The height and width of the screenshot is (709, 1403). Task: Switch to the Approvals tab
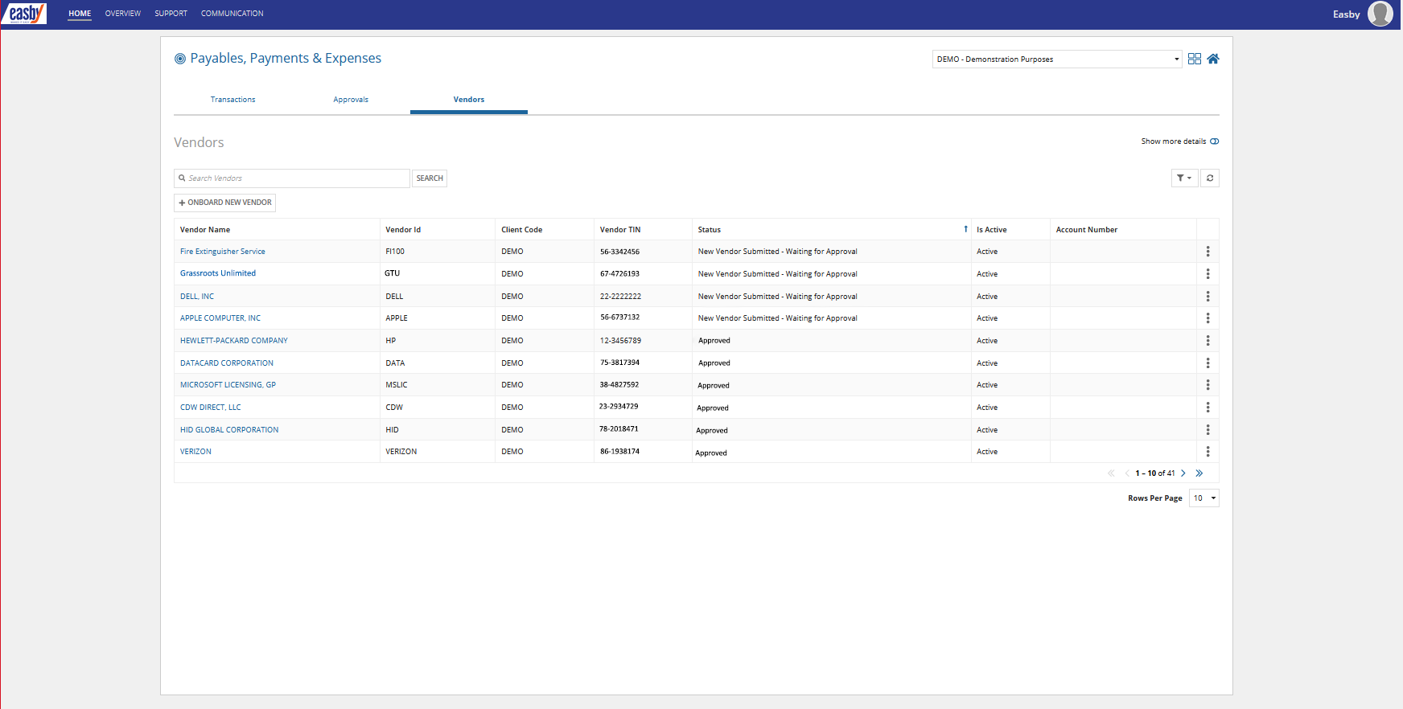(x=351, y=100)
